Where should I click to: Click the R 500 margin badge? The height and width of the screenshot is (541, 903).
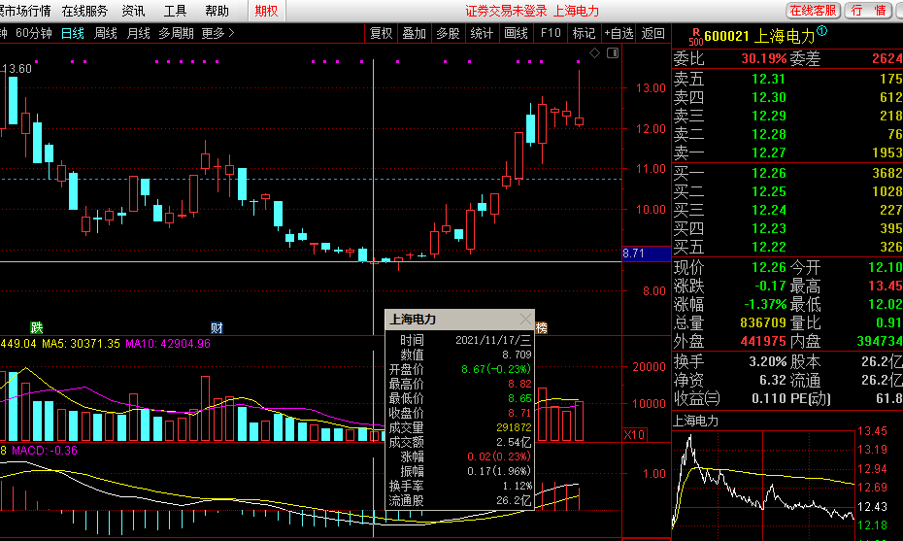[695, 38]
